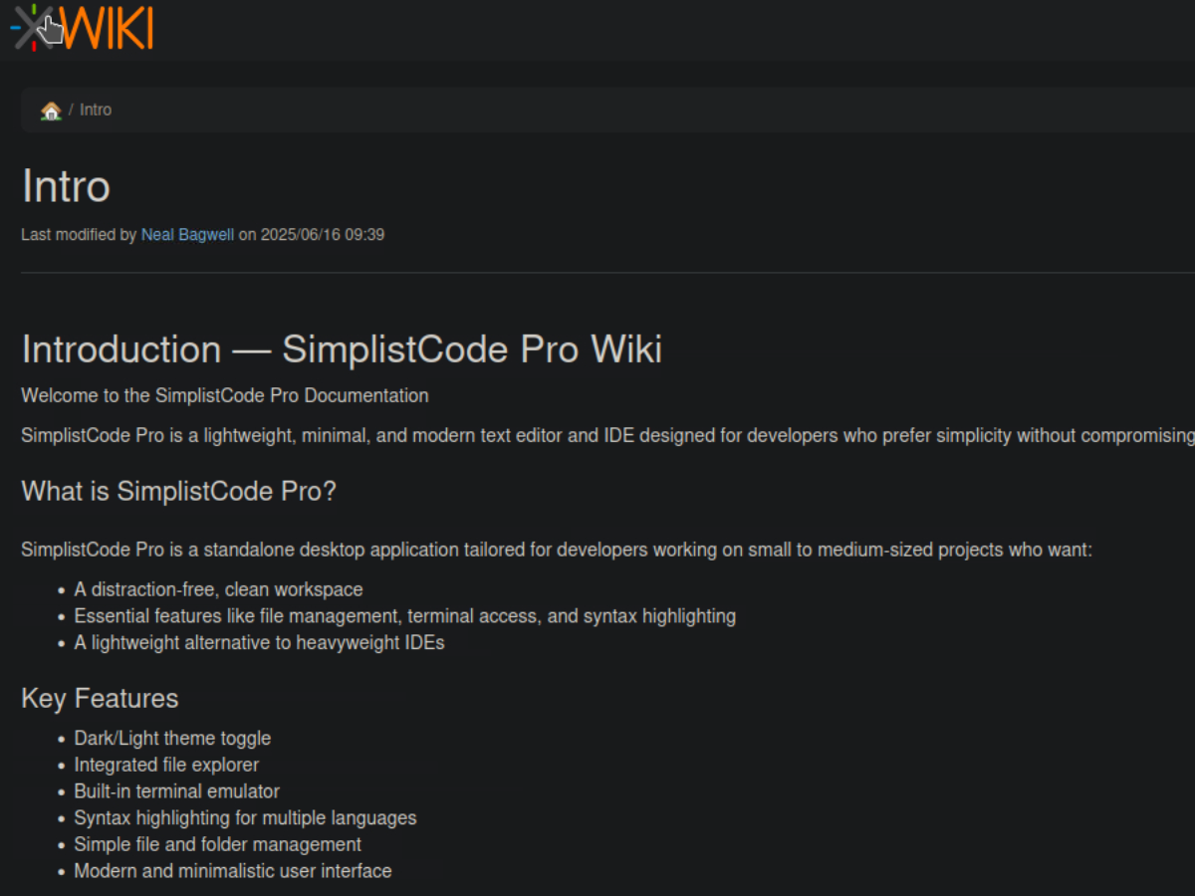The width and height of the screenshot is (1195, 896).
Task: Click the XWiki logo
Action: click(x=84, y=27)
